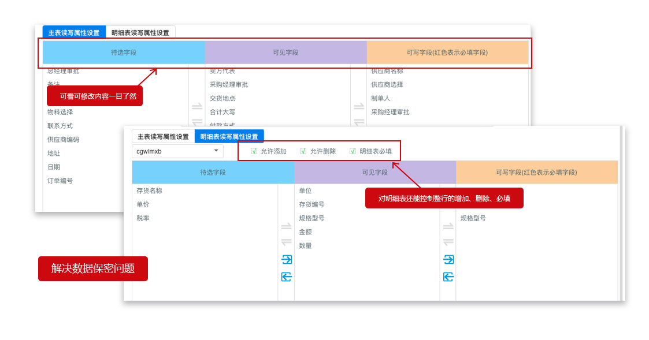Image resolution: width=649 pixels, height=340 pixels.
Task: Click the grayed move-all-right double arrow icon
Action: click(287, 226)
